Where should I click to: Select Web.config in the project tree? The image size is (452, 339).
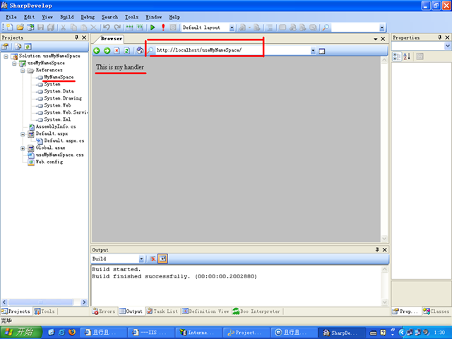pyautogui.click(x=49, y=162)
